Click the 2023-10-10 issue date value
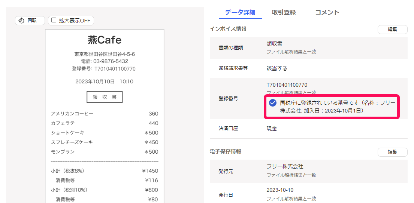The width and height of the screenshot is (414, 203). (280, 190)
